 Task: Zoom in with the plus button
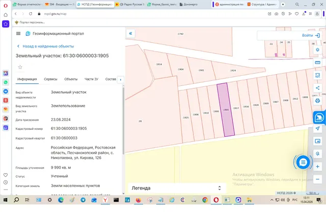tap(317, 167)
